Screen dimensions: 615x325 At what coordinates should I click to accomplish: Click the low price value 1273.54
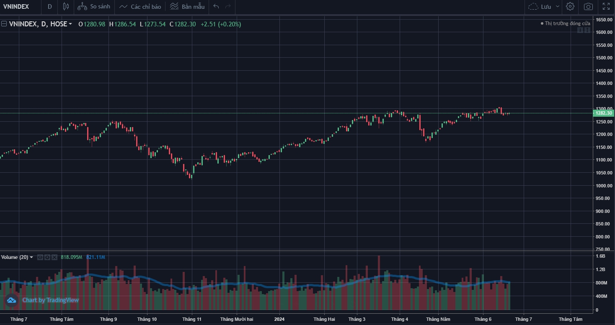pyautogui.click(x=155, y=24)
